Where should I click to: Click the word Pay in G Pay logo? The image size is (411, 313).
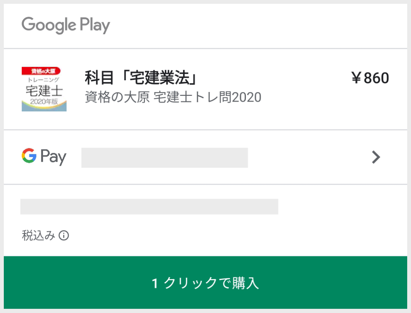[53, 157]
